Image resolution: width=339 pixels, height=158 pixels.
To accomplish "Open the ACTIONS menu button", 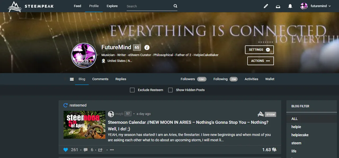I will 261,61.
